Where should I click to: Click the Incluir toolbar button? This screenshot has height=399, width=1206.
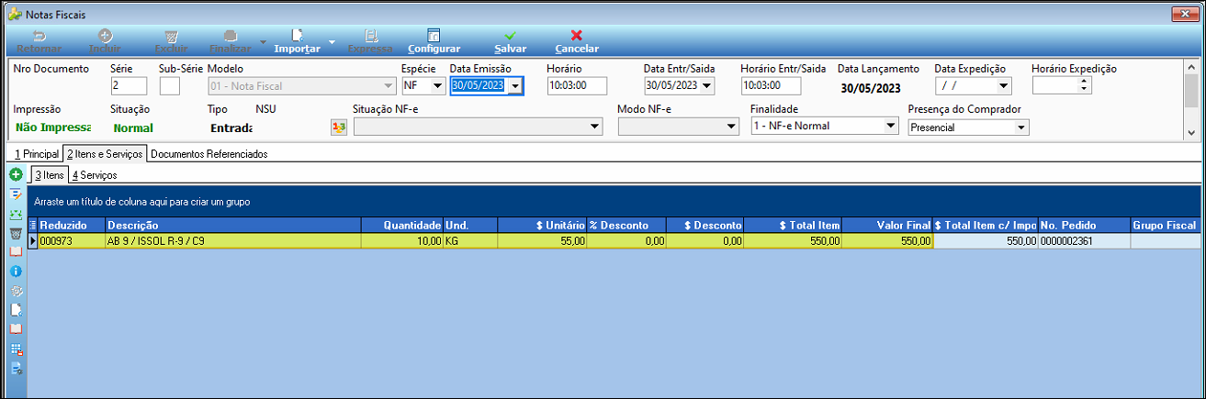pyautogui.click(x=105, y=41)
